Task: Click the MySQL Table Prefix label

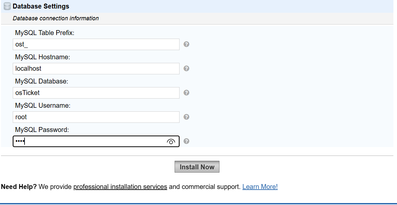Action: pyautogui.click(x=45, y=33)
